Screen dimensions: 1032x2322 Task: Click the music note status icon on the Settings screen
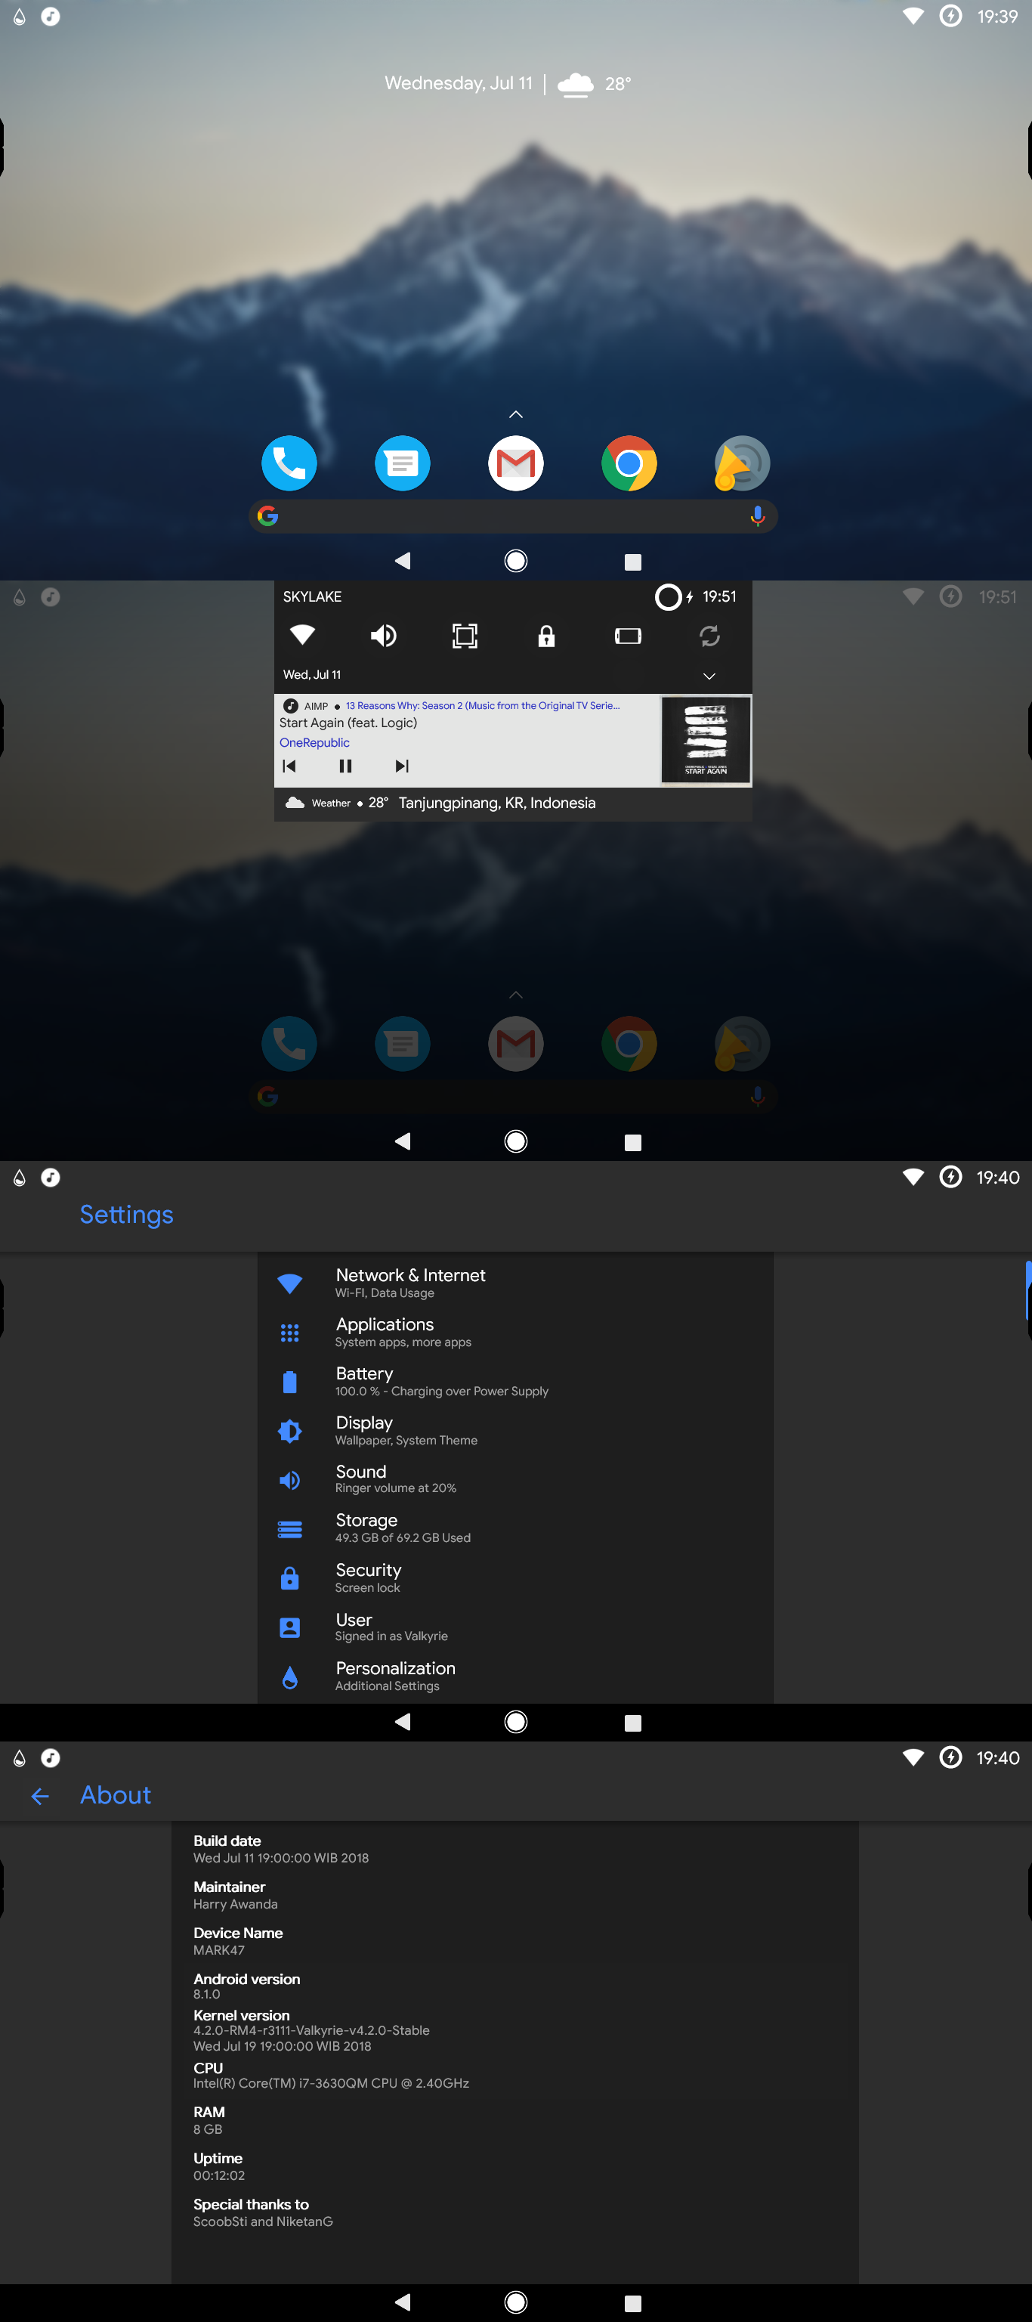(x=51, y=1177)
